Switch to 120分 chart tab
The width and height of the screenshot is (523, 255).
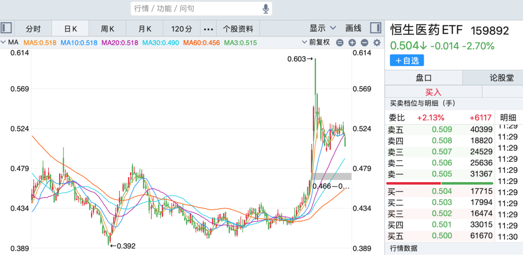pyautogui.click(x=182, y=29)
